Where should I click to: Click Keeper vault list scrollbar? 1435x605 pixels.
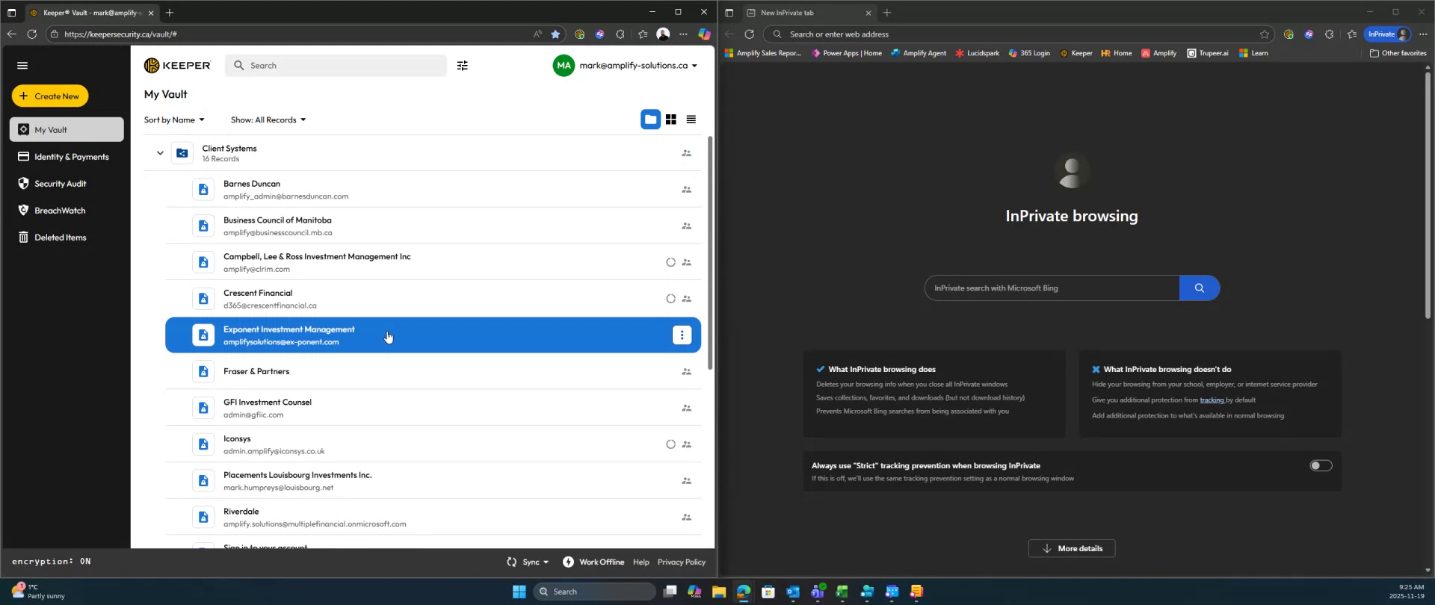tap(710, 252)
